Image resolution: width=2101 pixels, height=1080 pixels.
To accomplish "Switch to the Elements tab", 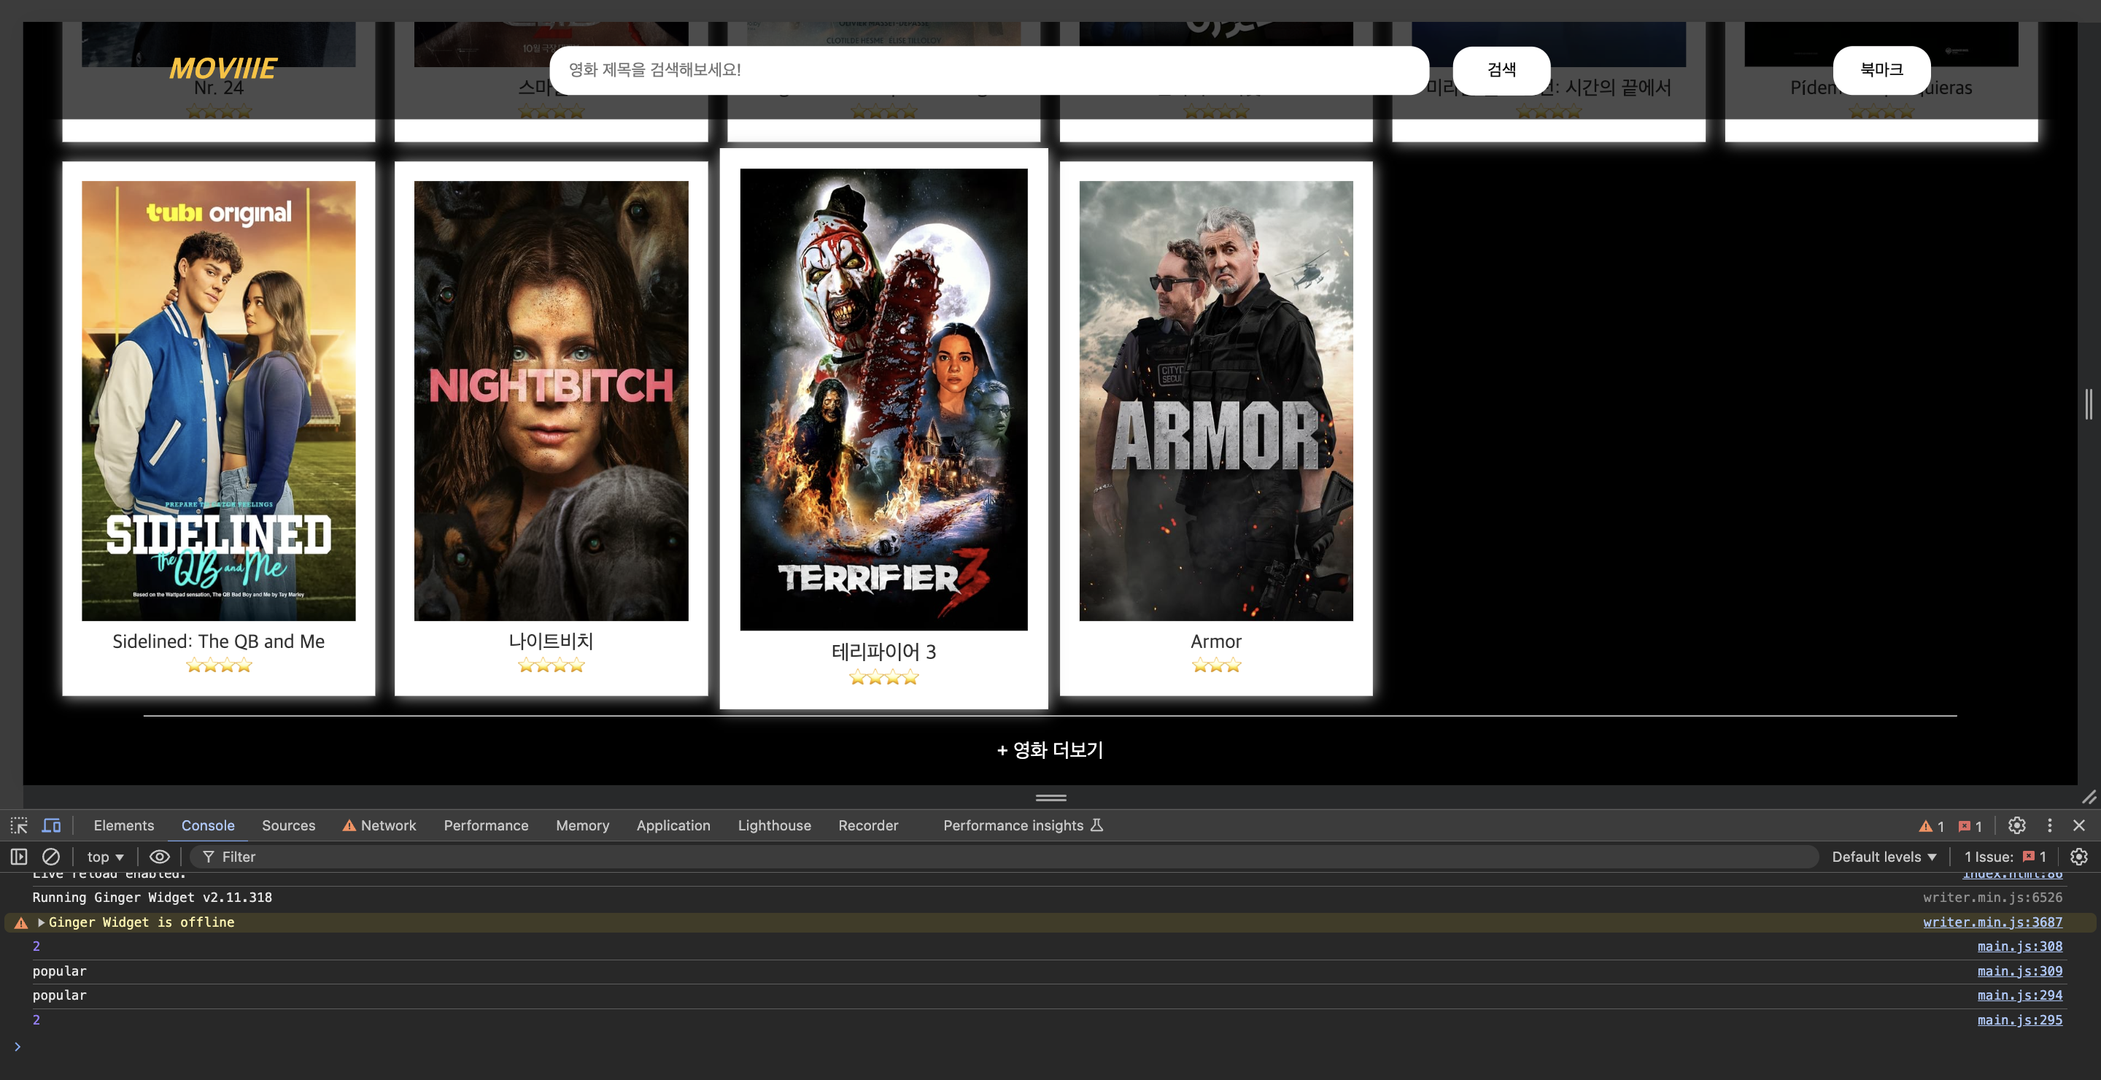I will pos(123,825).
